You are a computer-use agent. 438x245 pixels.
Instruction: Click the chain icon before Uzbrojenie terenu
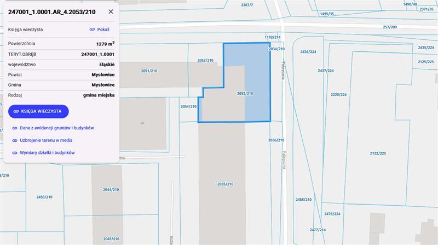(14, 140)
